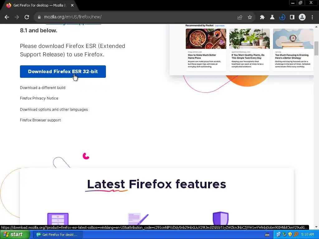Image resolution: width=319 pixels, height=239 pixels.
Task: Click the yellow security shield tray icon
Action: pos(290,235)
